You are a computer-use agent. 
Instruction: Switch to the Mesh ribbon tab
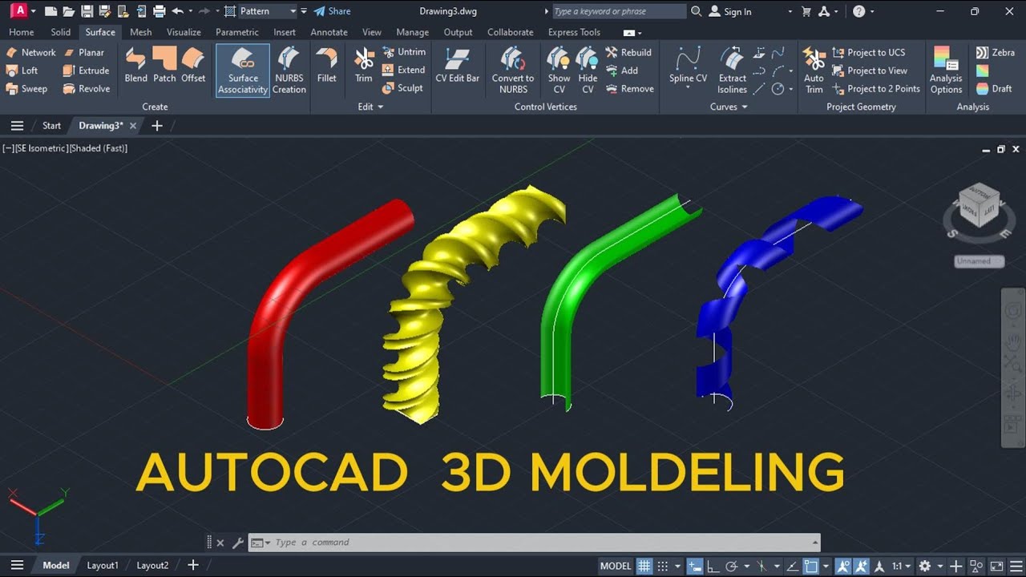tap(141, 32)
